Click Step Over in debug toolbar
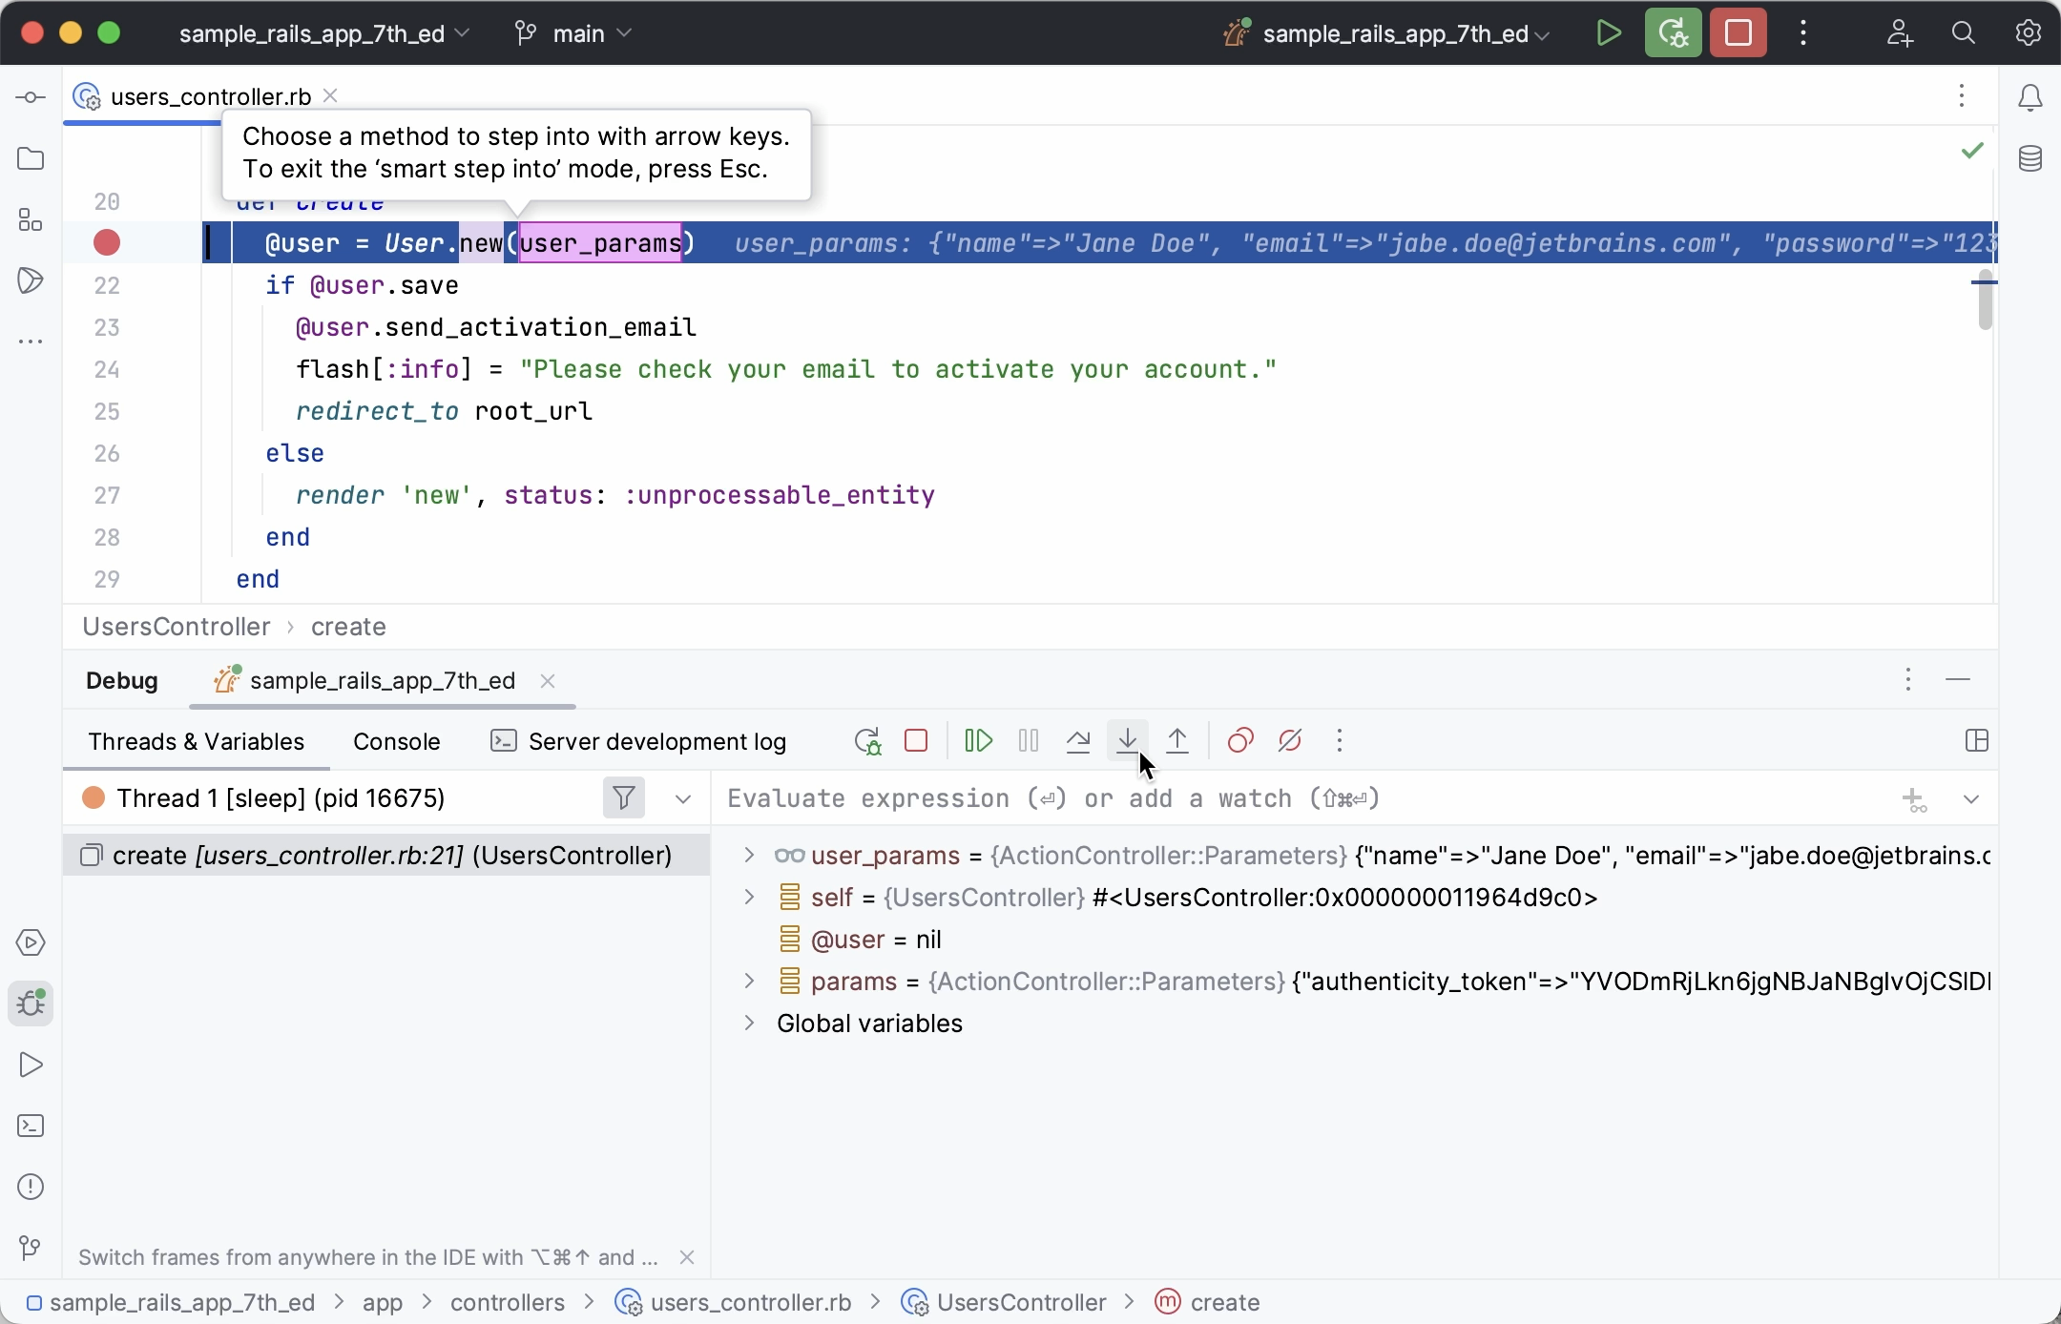 [1078, 741]
